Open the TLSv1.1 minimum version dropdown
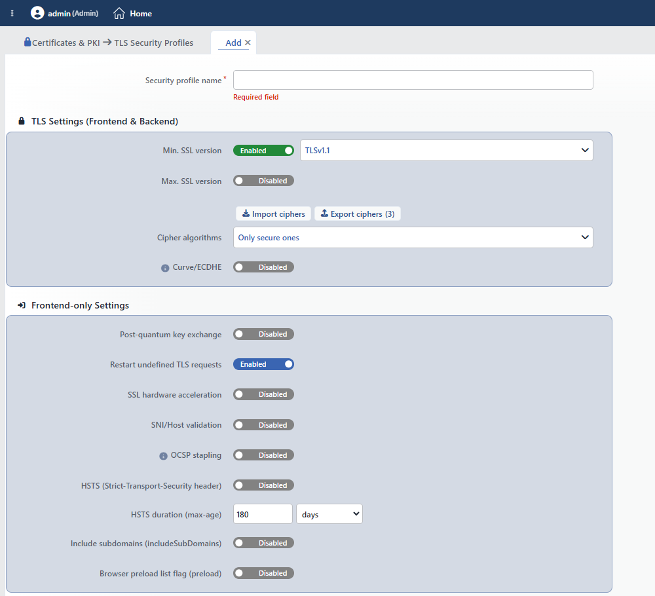 (x=447, y=151)
